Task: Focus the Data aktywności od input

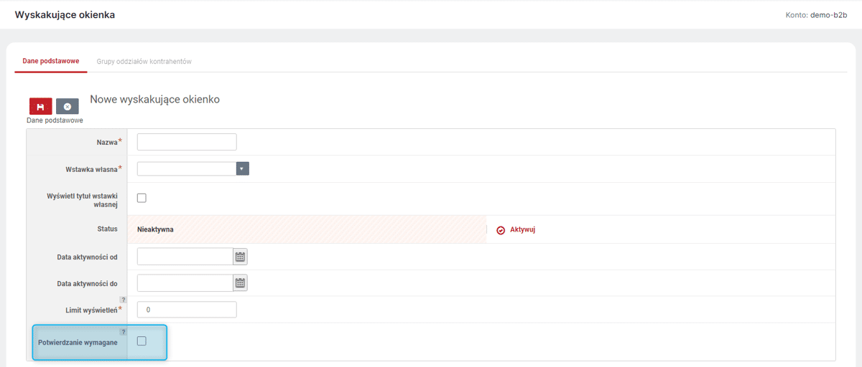Action: [x=185, y=257]
